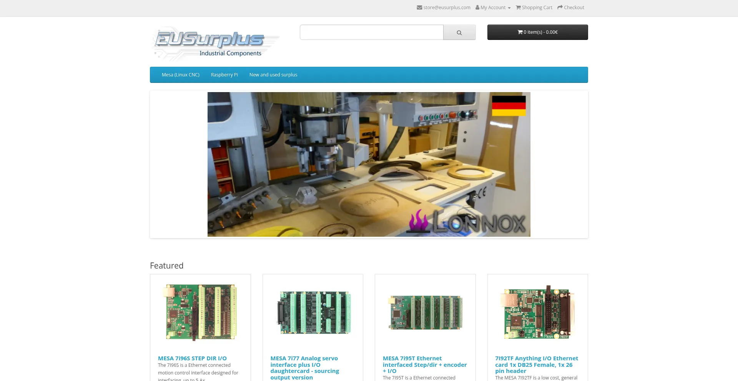738x381 pixels.
Task: Click inside the search input field
Action: tap(371, 32)
